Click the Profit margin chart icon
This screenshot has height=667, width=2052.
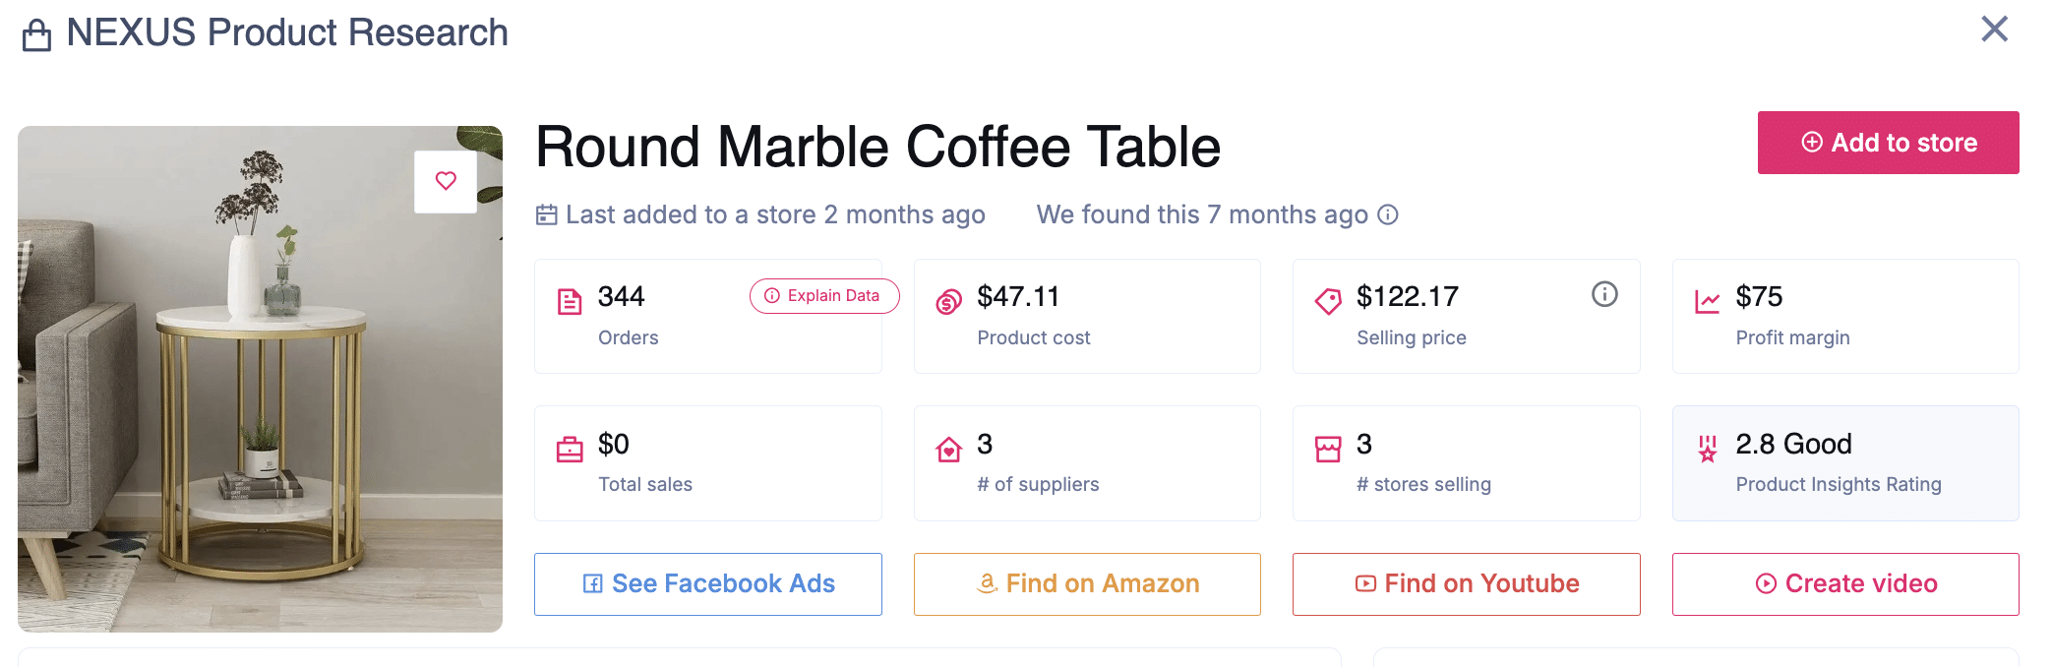point(1707,301)
